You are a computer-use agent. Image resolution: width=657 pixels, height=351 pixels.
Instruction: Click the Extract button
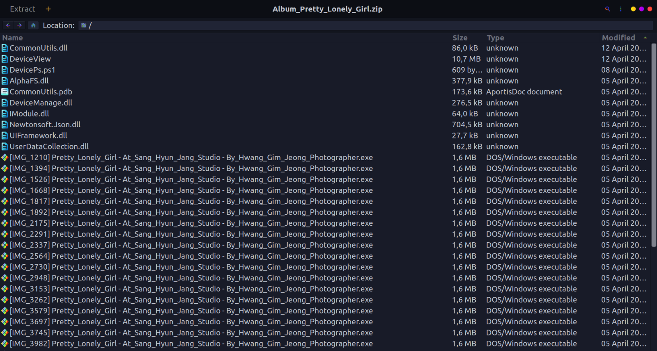tap(23, 9)
